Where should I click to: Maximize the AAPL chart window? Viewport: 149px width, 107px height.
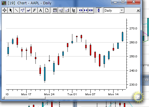tap(123, 2)
